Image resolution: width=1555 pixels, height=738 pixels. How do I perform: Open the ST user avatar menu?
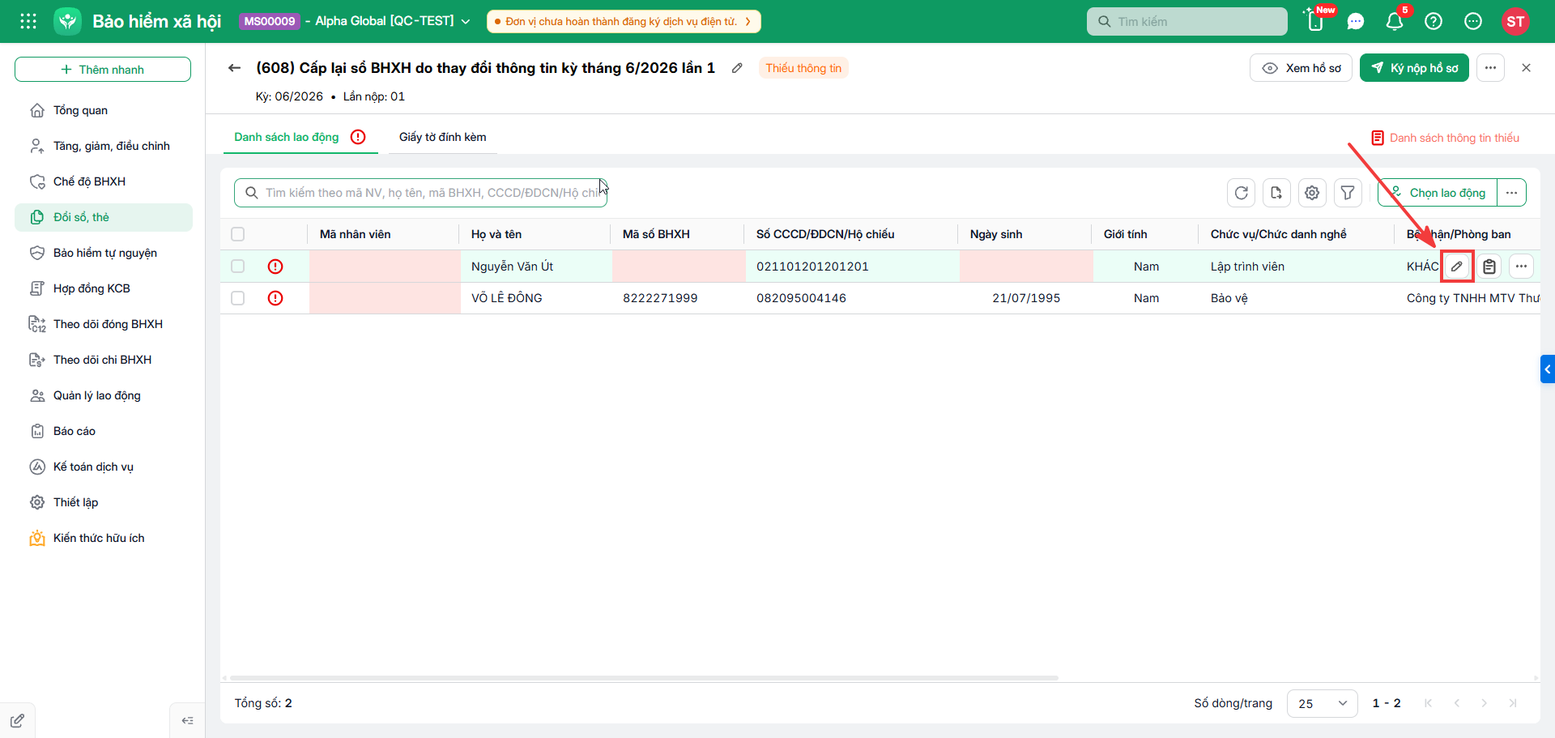coord(1515,22)
